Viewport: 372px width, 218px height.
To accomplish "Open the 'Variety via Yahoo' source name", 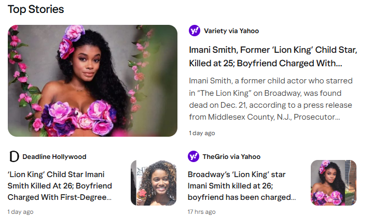I will (x=231, y=31).
